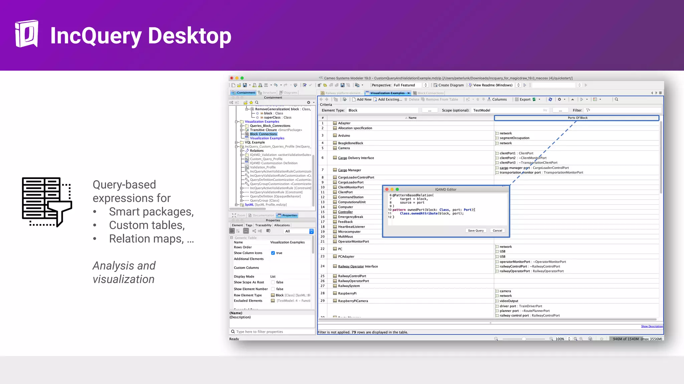This screenshot has width=684, height=384.
Task: Toggle Show Element Number checkbox
Action: tap(273, 289)
